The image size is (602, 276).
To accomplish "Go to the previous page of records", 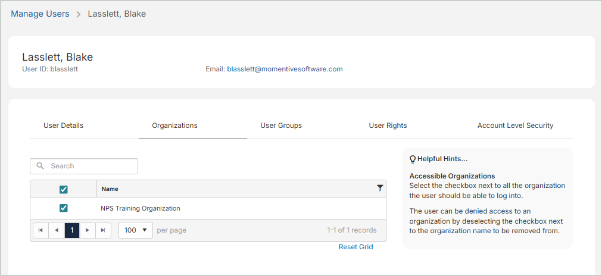I will (57, 230).
